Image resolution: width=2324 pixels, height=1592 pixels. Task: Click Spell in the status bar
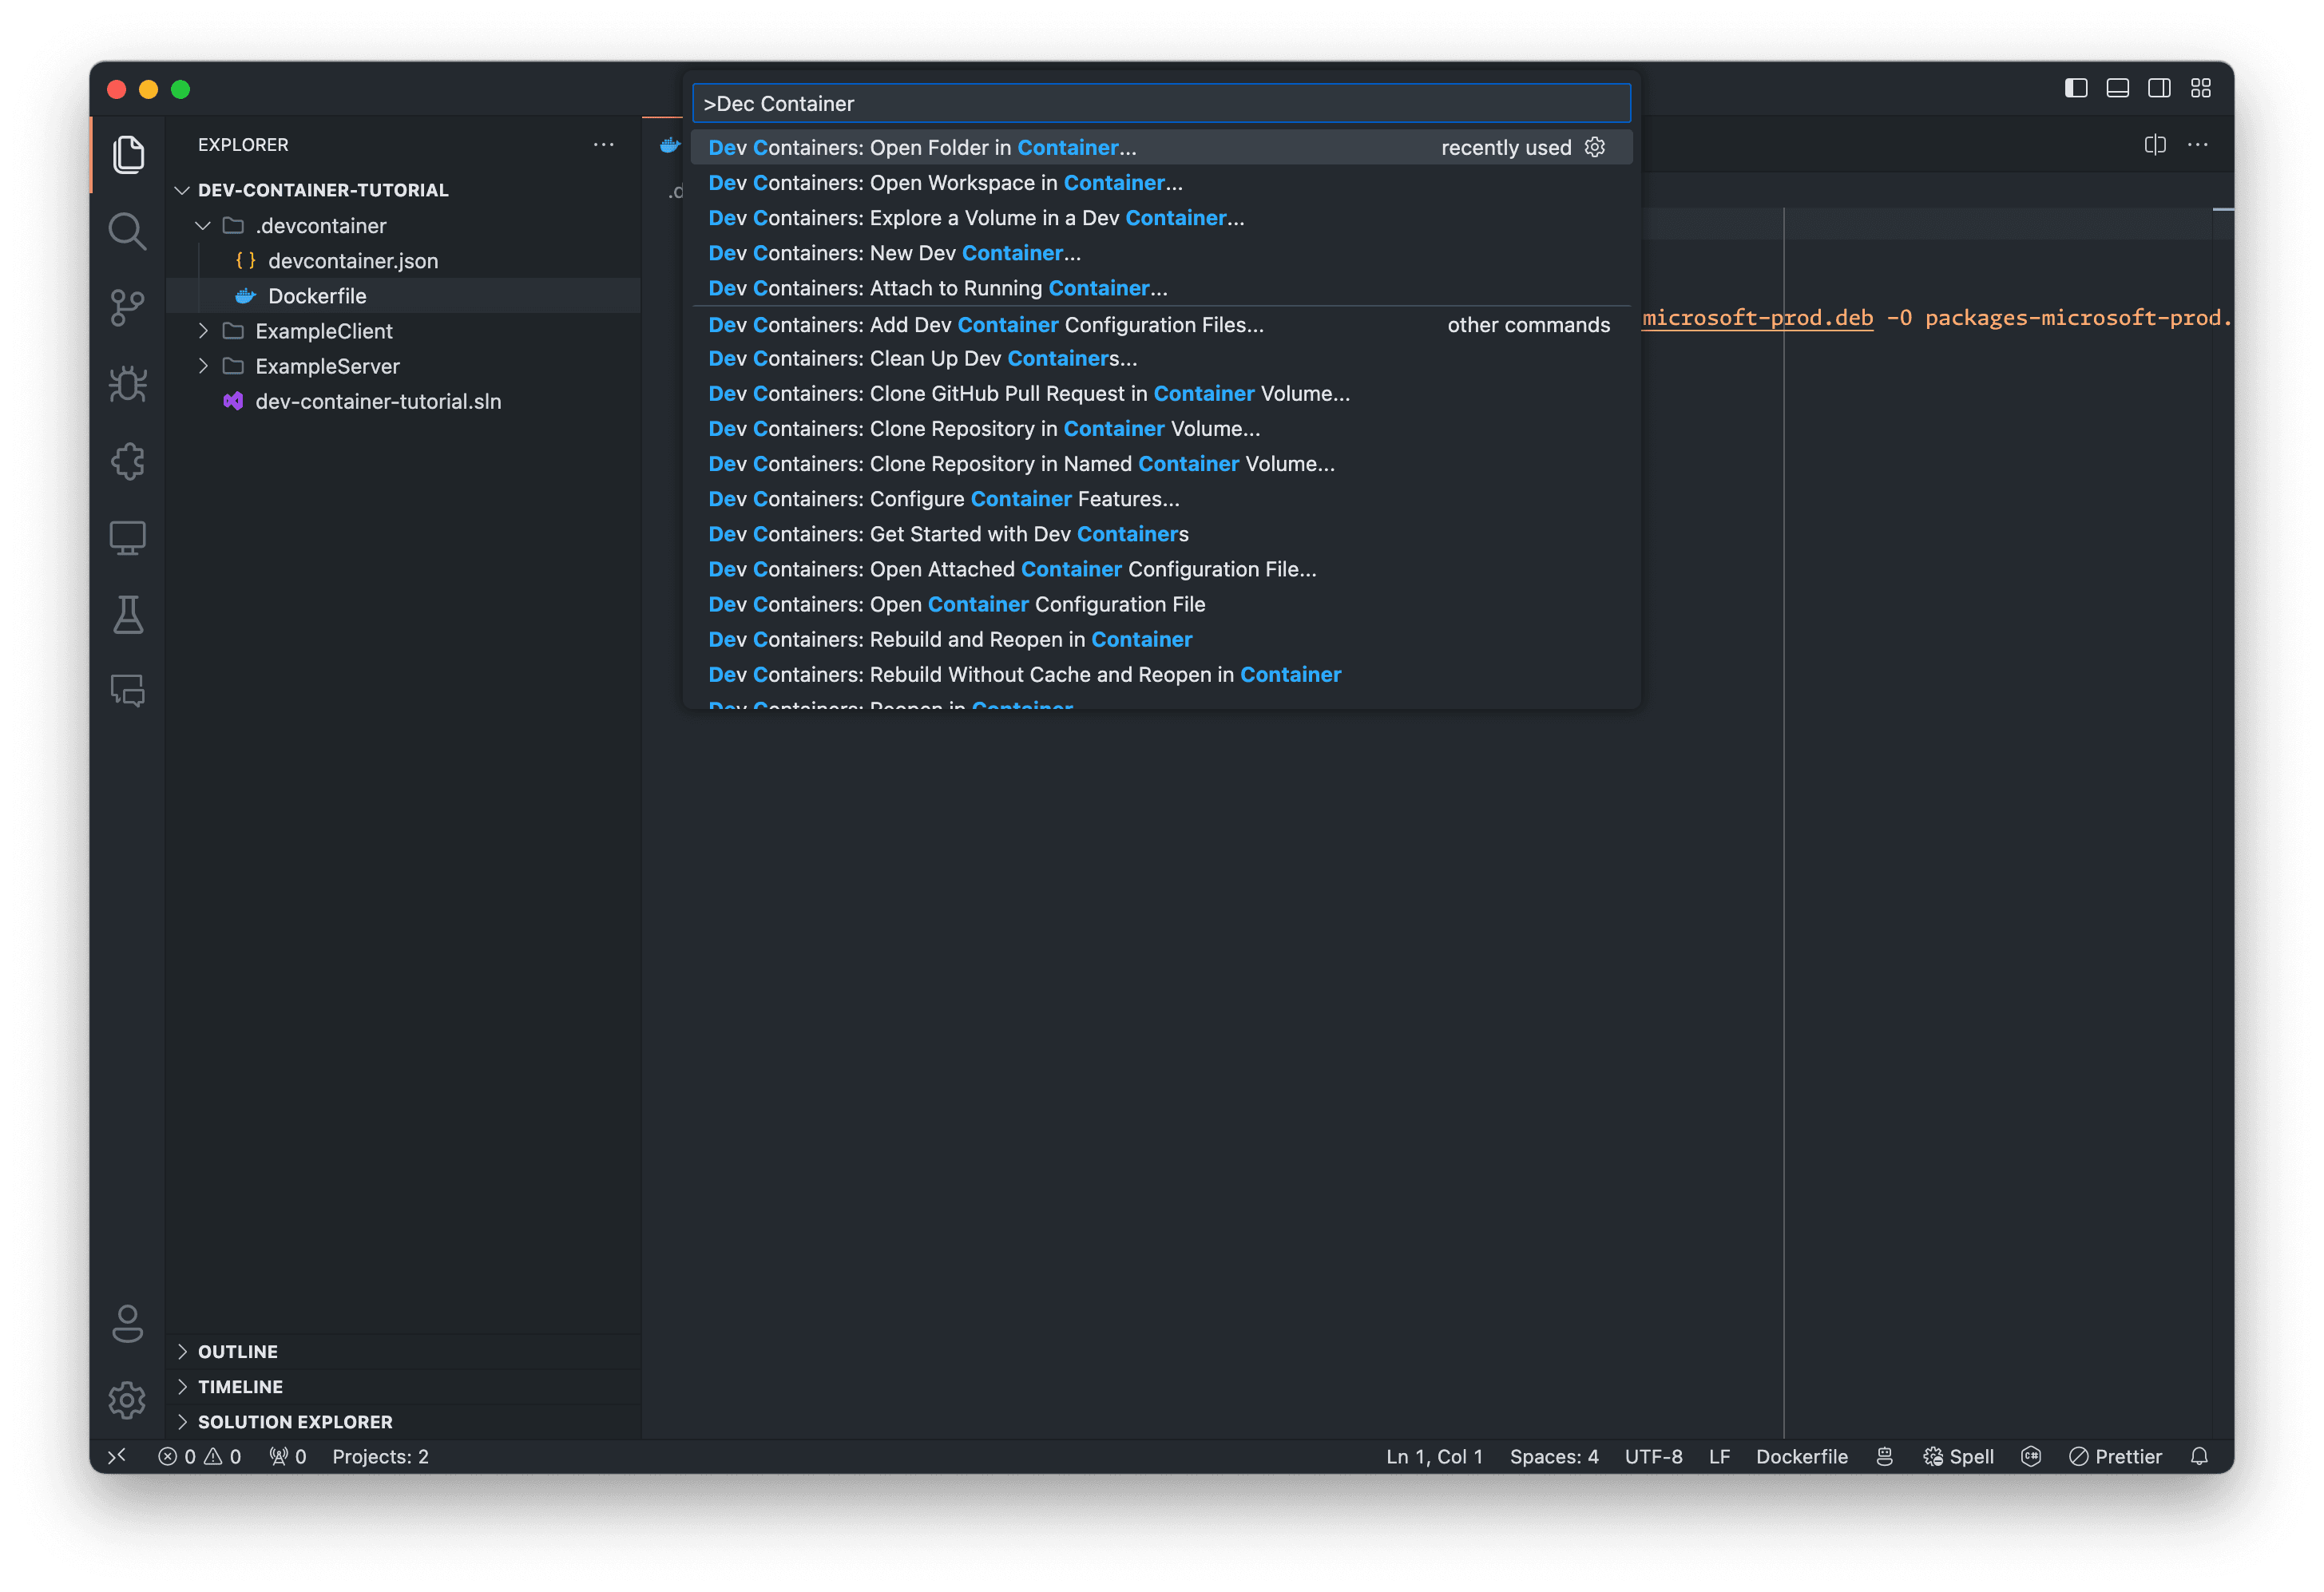(x=1958, y=1456)
